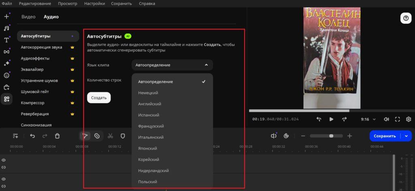Toggle link icon on the lower track
Image resolution: width=415 pixels, height=191 pixels.
click(4, 186)
